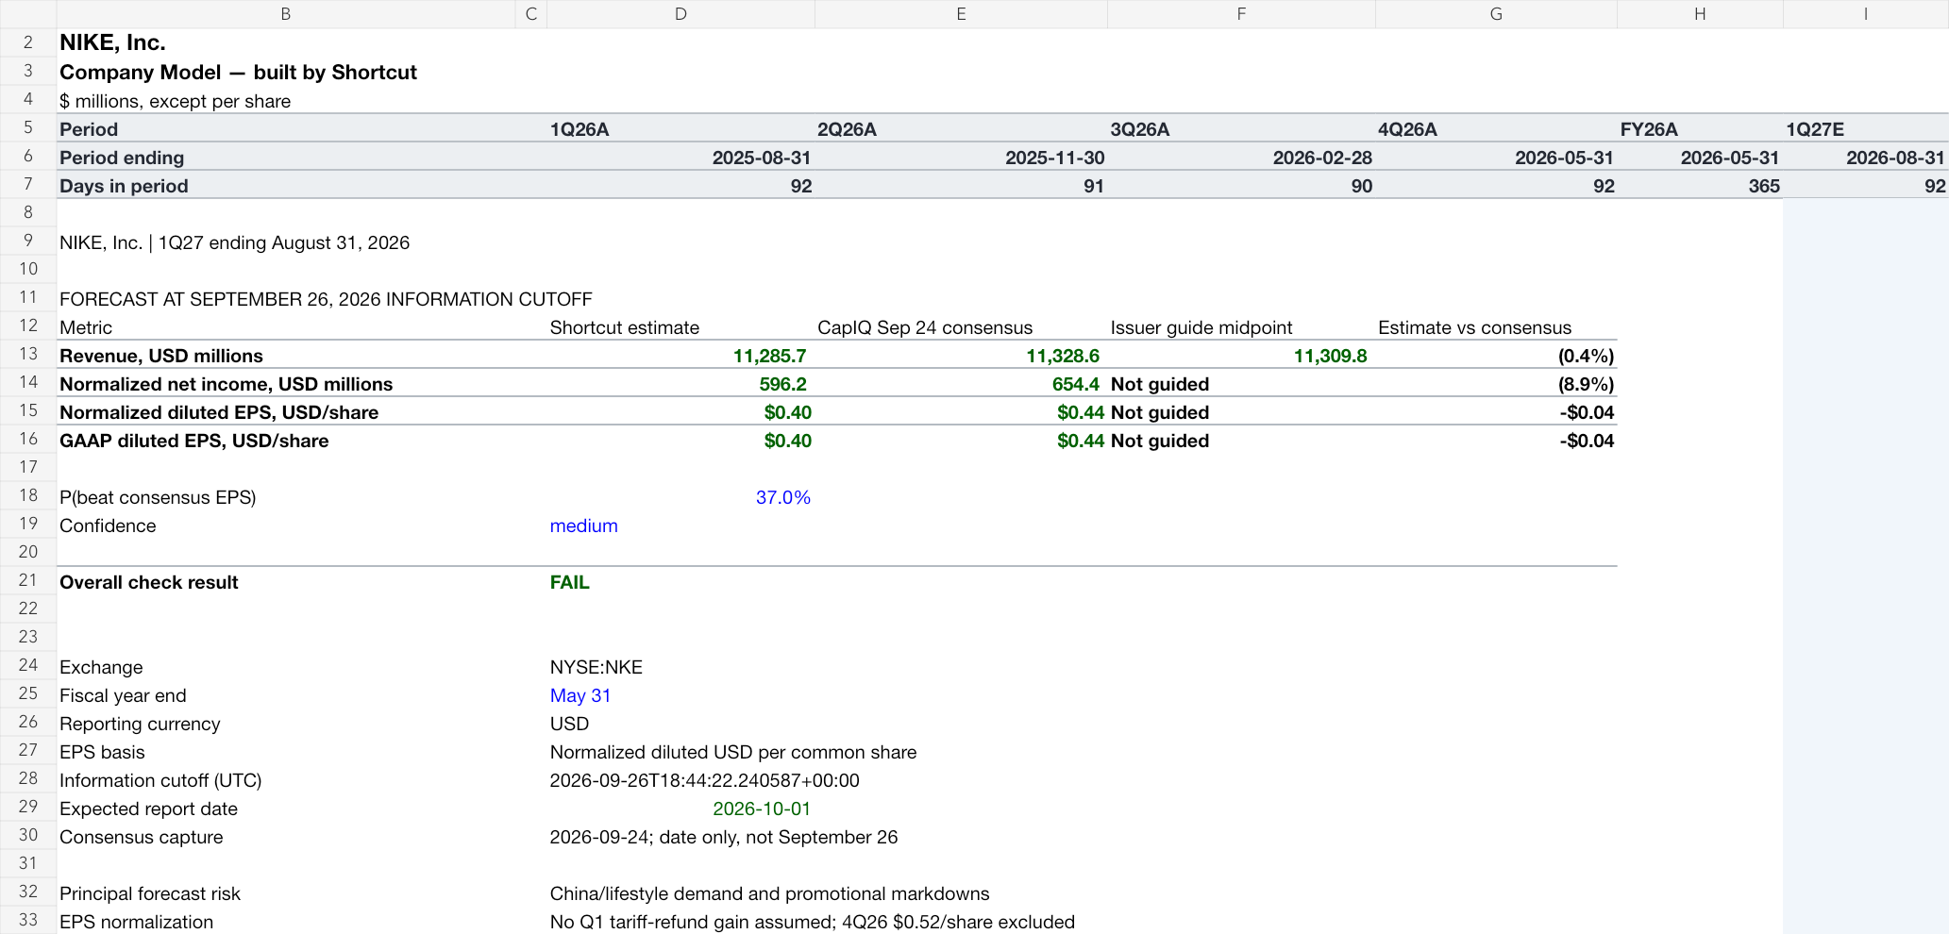
Task: Click the 'P(beat consensus EPS)' label
Action: click(158, 497)
